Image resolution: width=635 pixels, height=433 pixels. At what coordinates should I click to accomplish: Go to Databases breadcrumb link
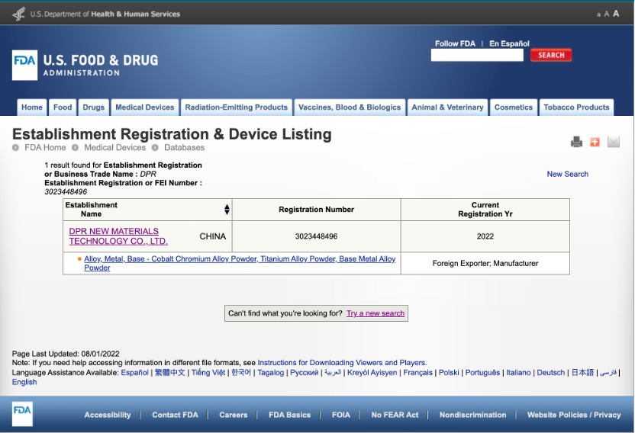[x=184, y=147]
